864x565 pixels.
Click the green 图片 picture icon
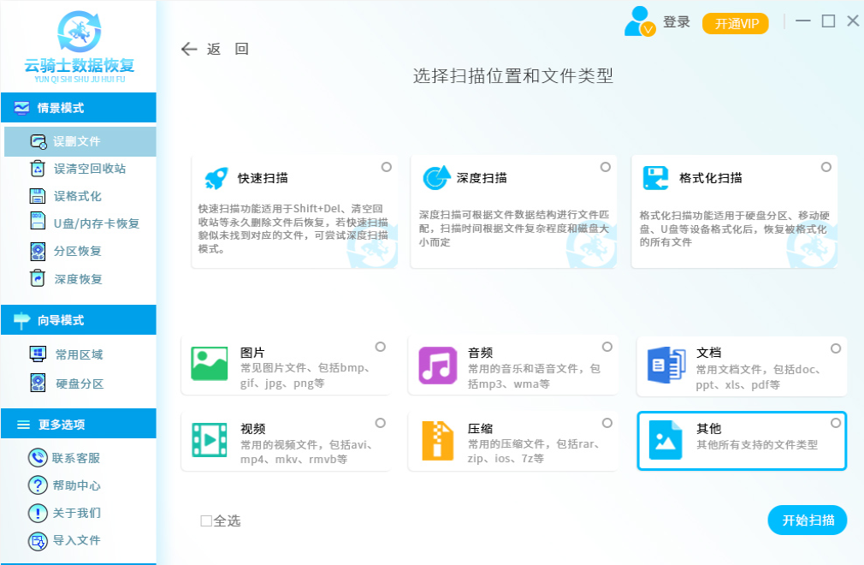[x=210, y=364]
